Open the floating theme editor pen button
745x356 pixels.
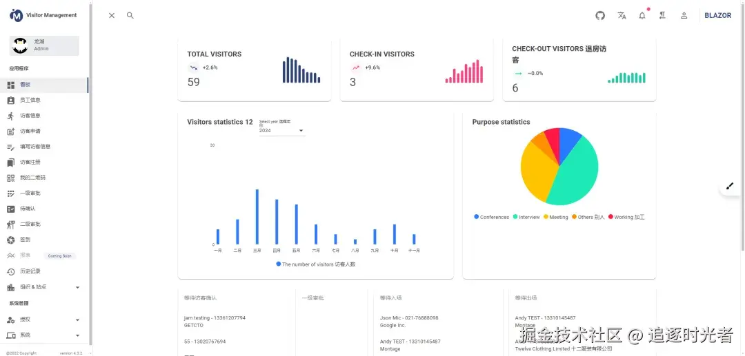[730, 186]
